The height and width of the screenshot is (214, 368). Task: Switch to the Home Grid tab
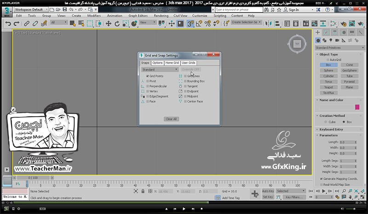point(172,63)
